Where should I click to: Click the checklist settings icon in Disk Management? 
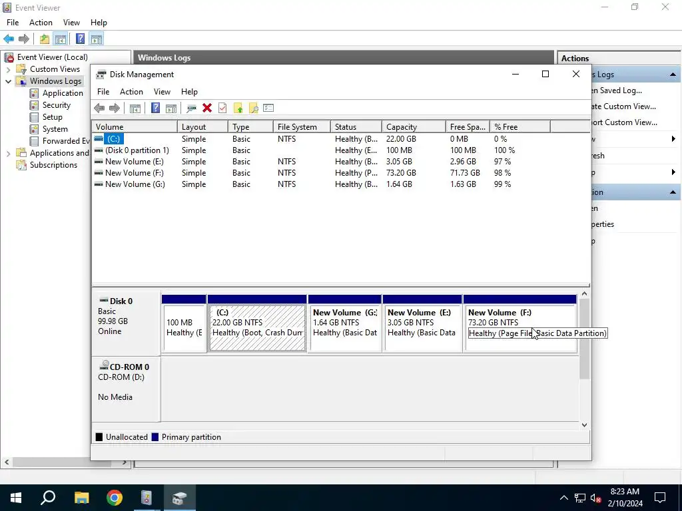pyautogui.click(x=268, y=108)
